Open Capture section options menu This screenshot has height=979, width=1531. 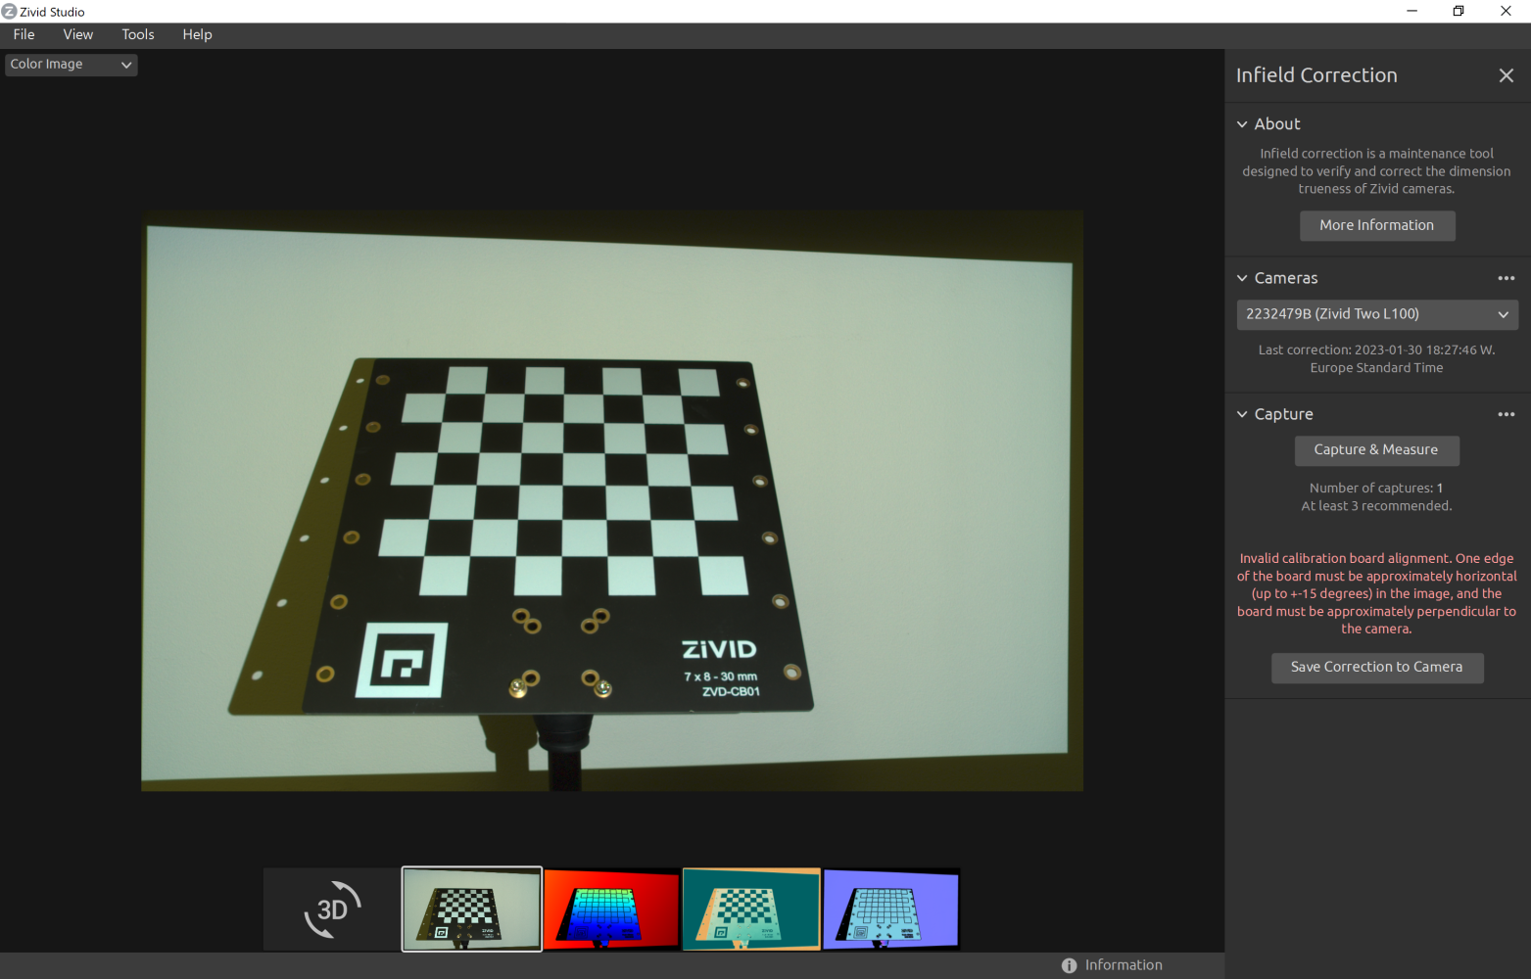(x=1506, y=415)
